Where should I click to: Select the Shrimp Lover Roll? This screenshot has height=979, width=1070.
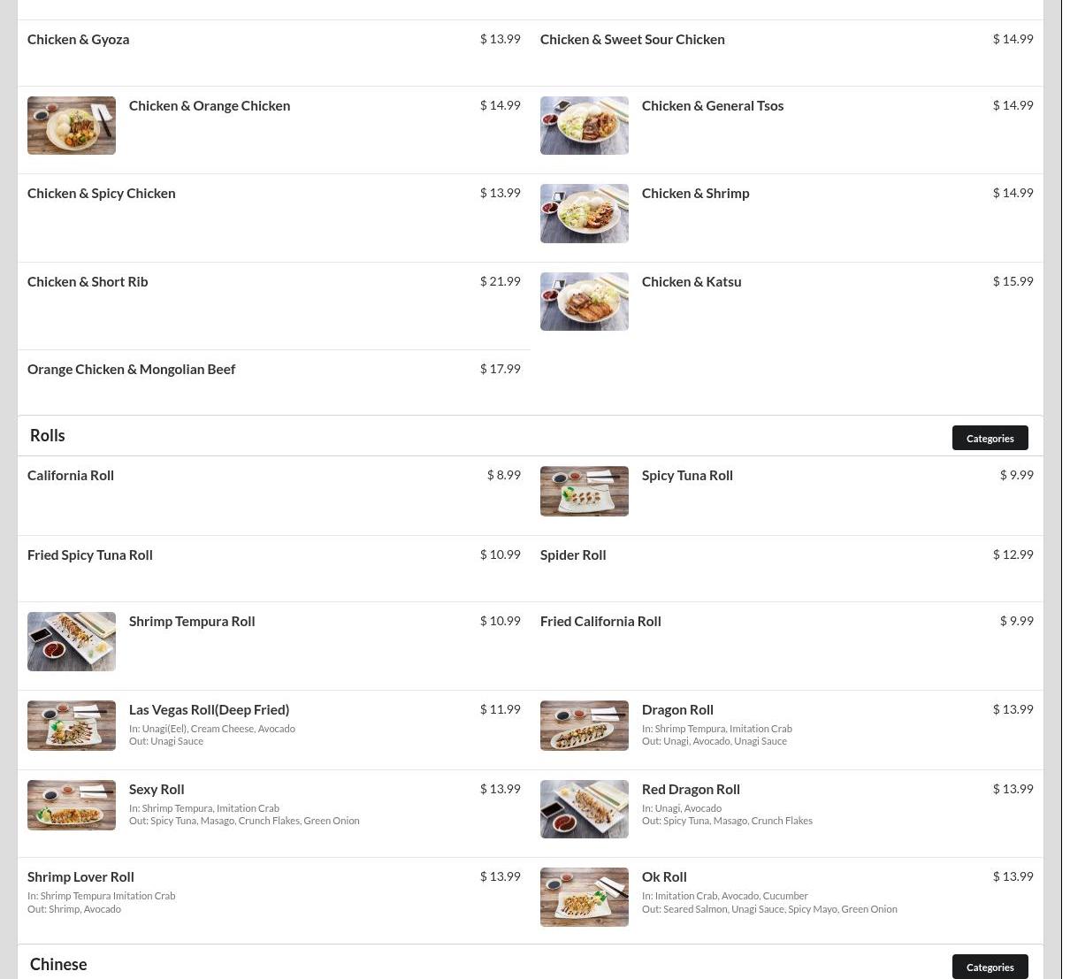click(x=274, y=900)
